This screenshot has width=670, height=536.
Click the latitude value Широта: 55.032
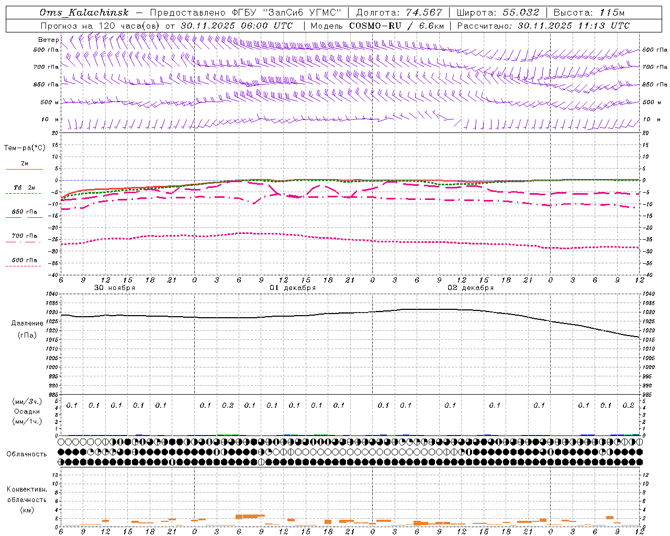coord(498,13)
